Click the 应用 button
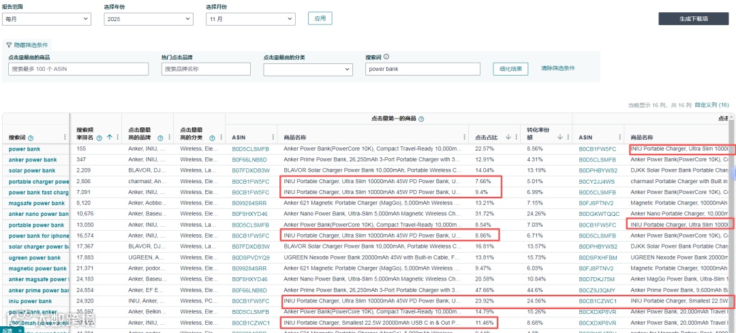Image resolution: width=736 pixels, height=333 pixels. pos(320,18)
